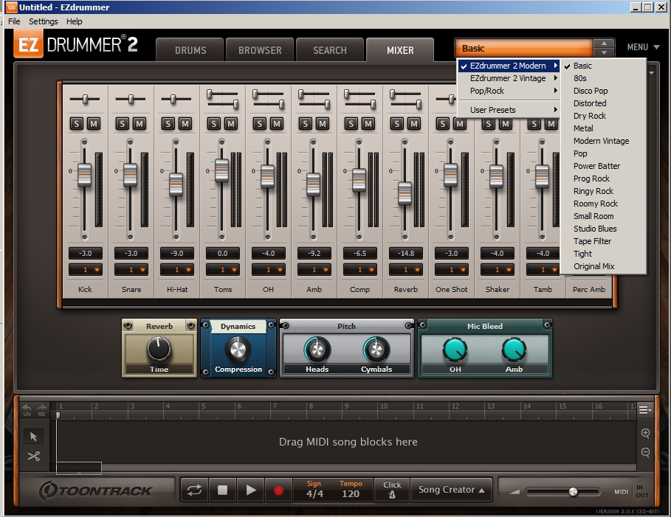
Task: Undo the last action with UN arrow
Action: (x=27, y=409)
